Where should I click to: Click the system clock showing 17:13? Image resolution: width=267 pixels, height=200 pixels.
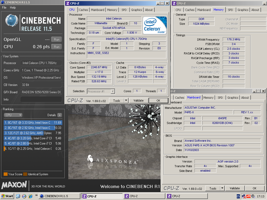tap(260, 196)
